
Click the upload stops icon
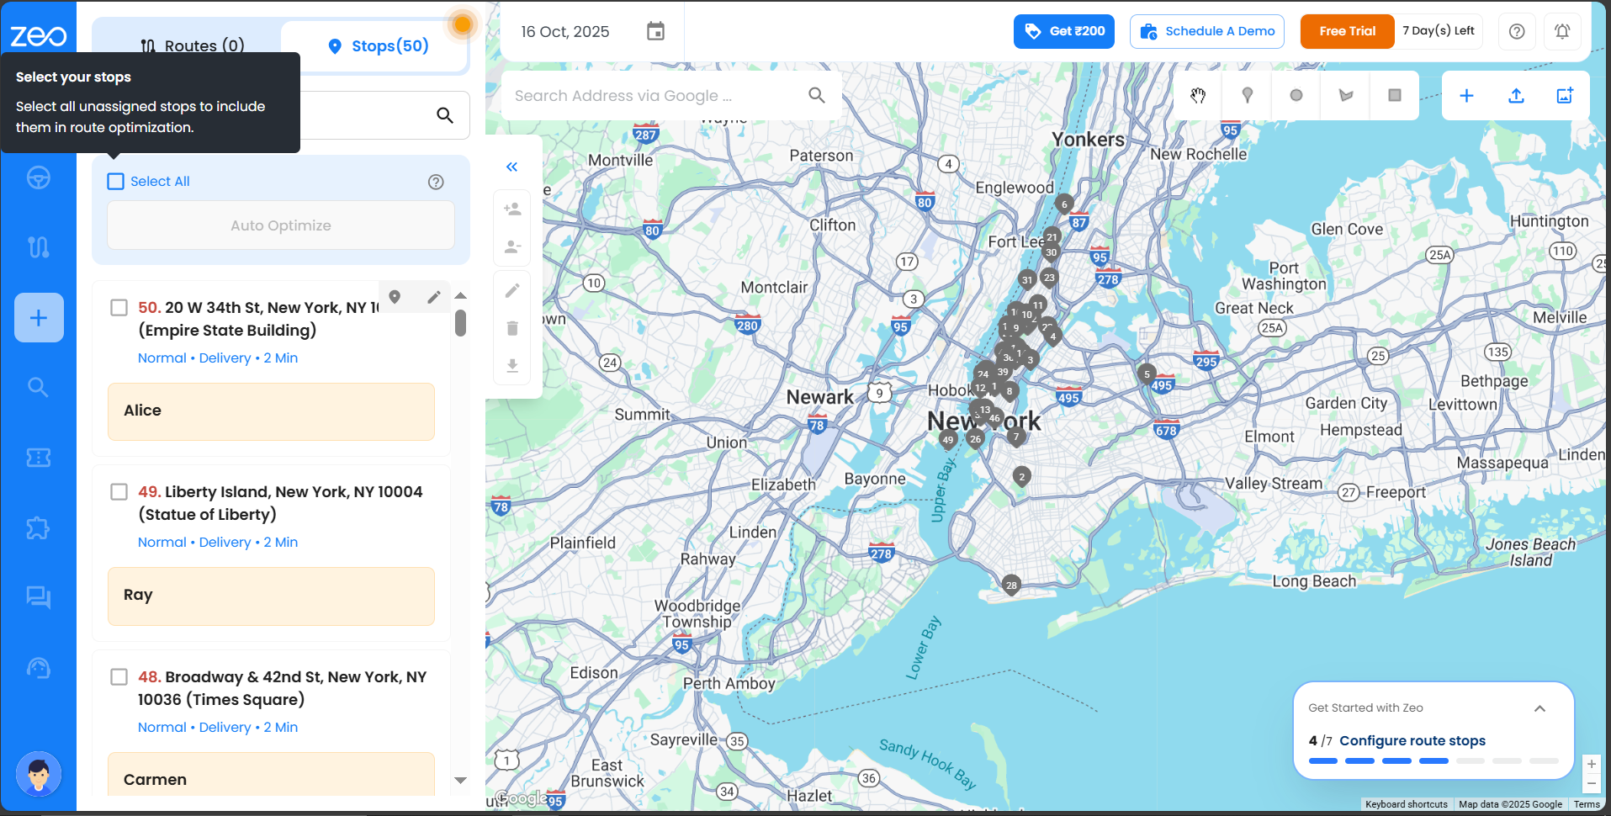pyautogui.click(x=1516, y=95)
